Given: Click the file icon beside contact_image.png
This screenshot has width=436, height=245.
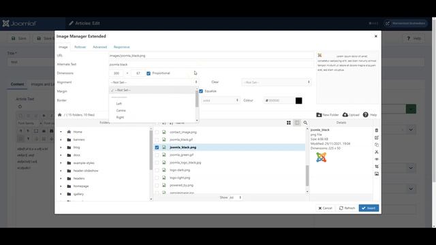Looking at the screenshot, I should click(164, 132).
